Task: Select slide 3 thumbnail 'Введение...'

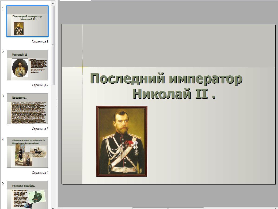Action: click(x=27, y=109)
